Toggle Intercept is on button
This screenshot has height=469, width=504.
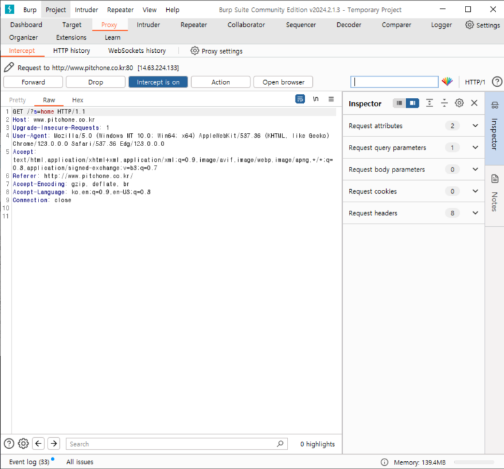pos(158,82)
